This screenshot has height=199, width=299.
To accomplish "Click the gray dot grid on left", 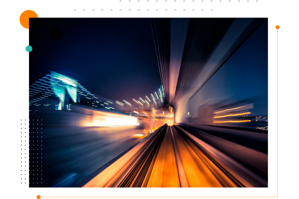I will tap(31, 151).
